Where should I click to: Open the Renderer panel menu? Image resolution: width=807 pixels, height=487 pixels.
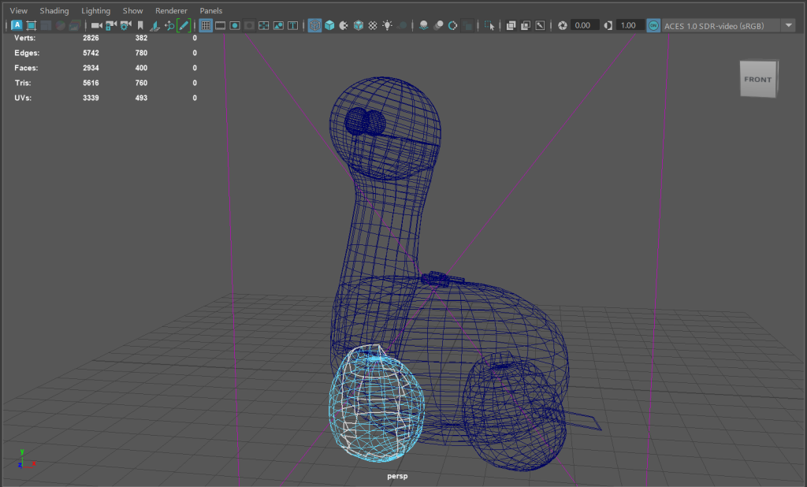click(x=171, y=11)
